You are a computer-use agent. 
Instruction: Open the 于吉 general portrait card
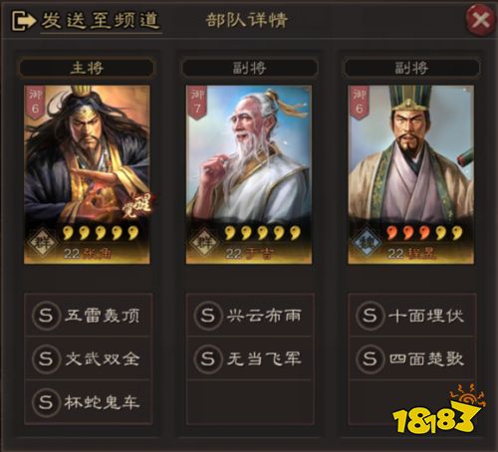point(249,174)
